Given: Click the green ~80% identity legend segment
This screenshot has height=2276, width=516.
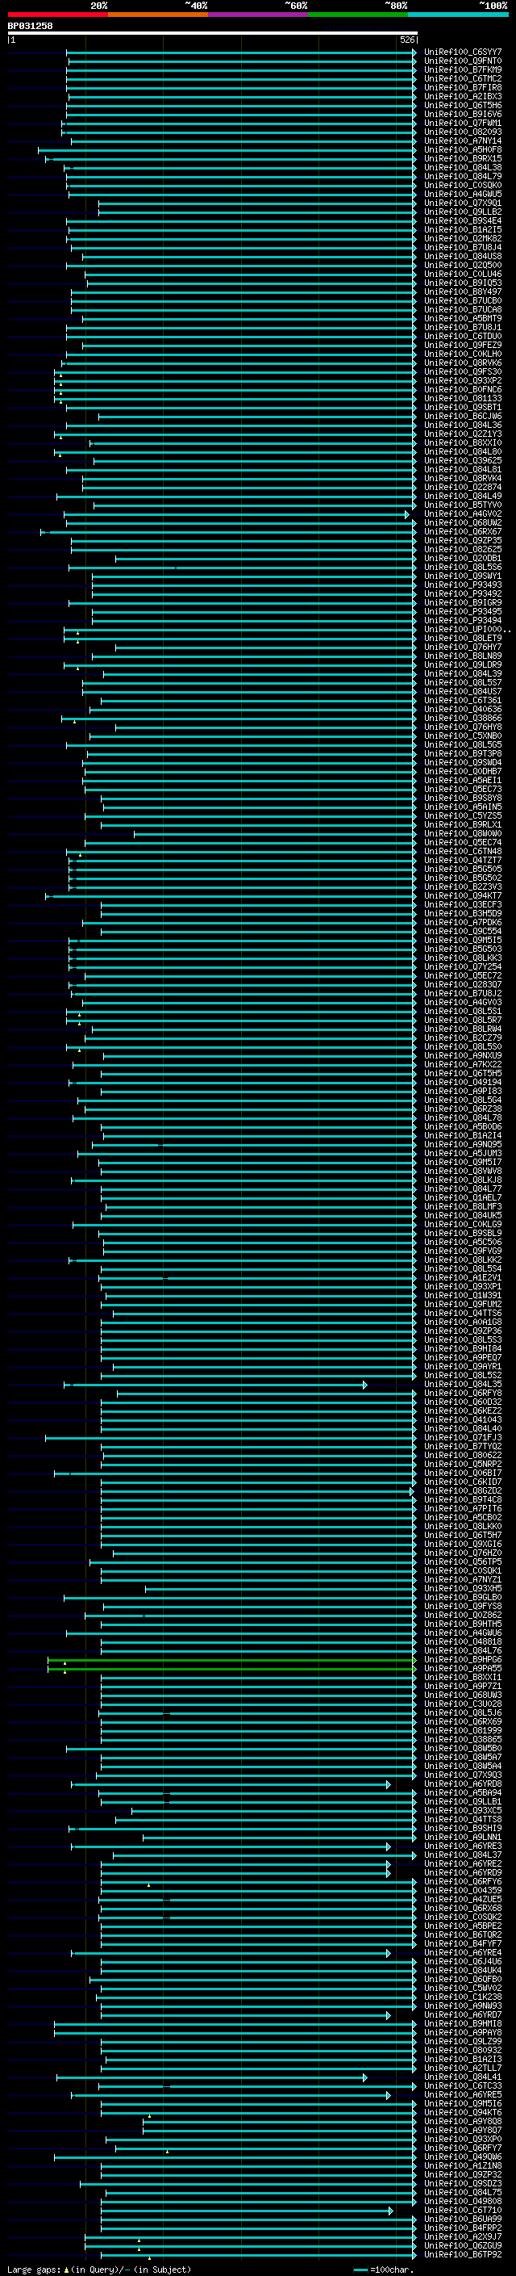Looking at the screenshot, I should (x=358, y=15).
